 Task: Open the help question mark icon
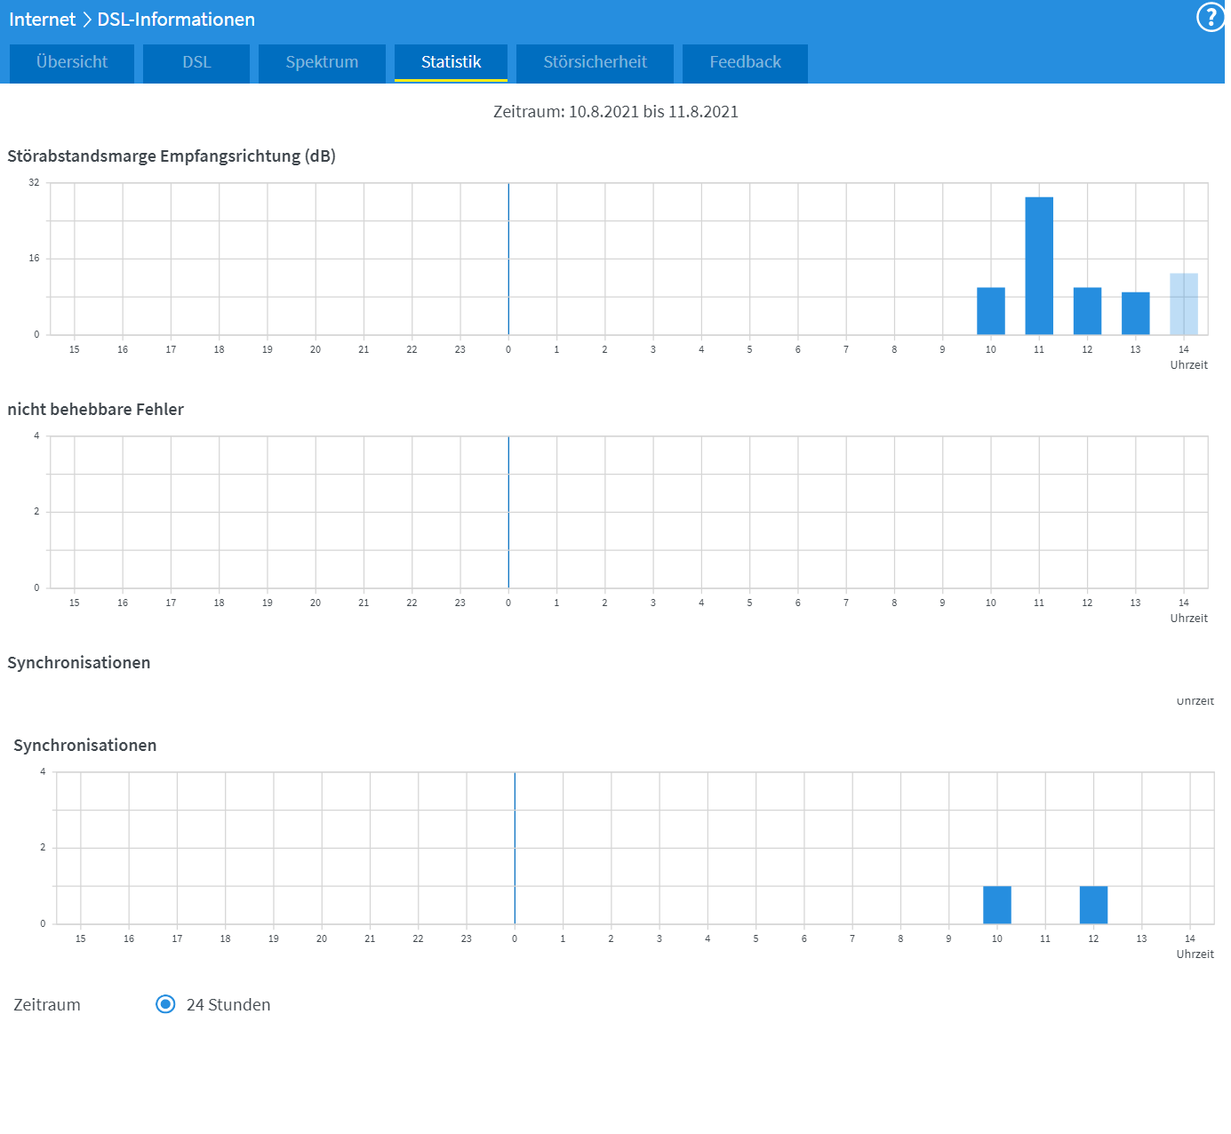(x=1211, y=17)
